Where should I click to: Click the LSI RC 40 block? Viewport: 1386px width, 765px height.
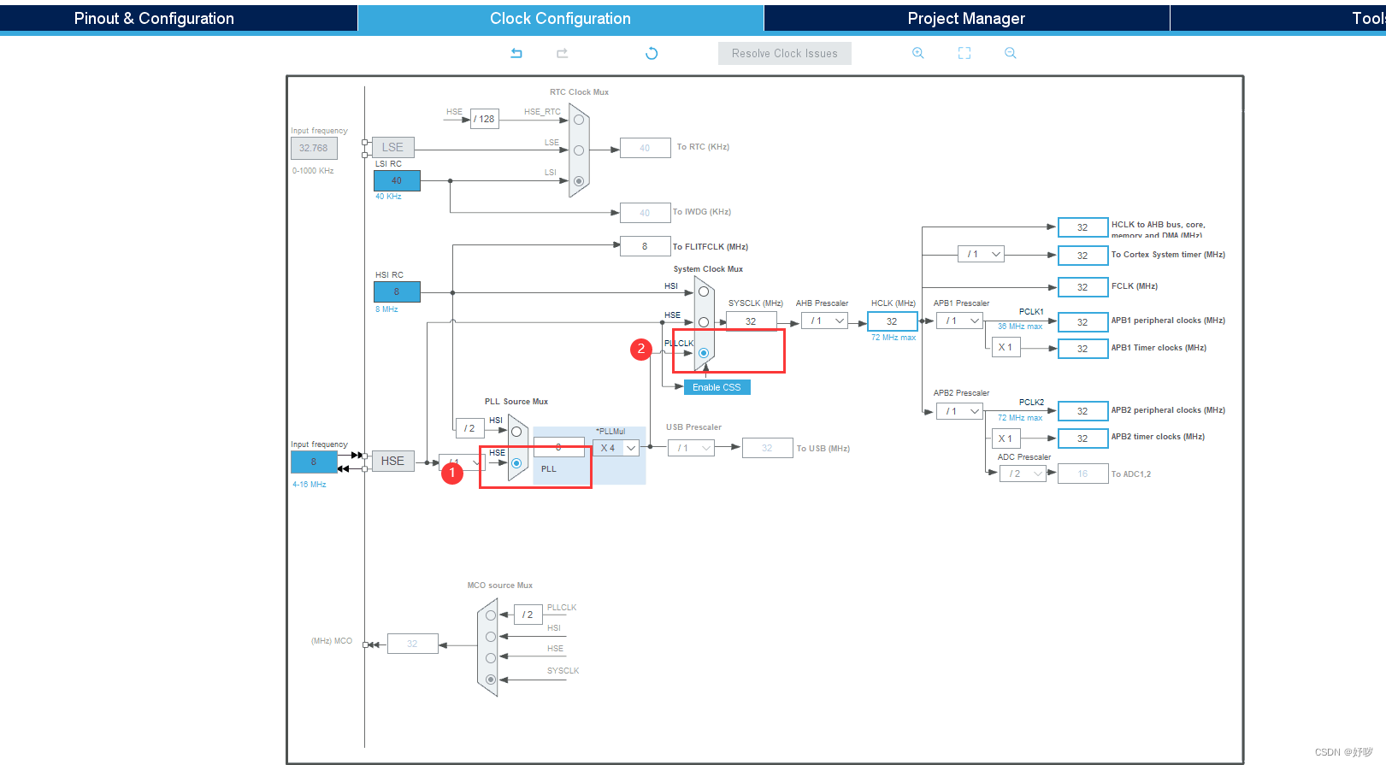397,180
